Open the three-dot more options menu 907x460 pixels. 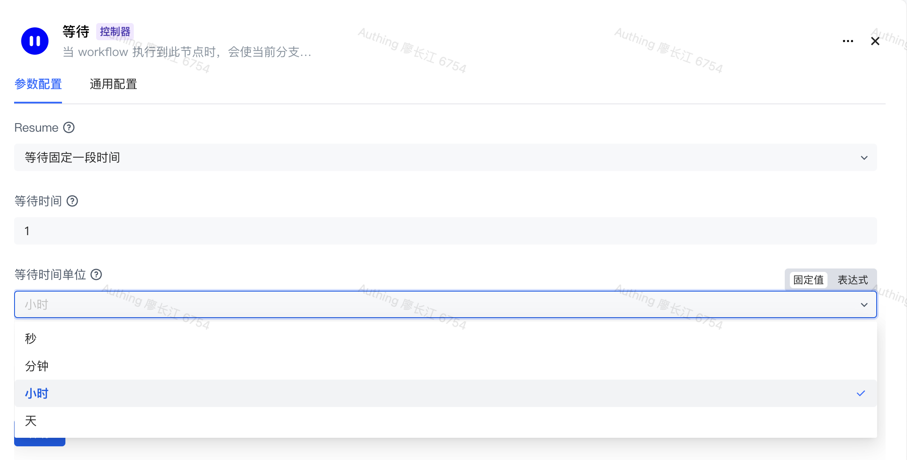[x=848, y=41]
